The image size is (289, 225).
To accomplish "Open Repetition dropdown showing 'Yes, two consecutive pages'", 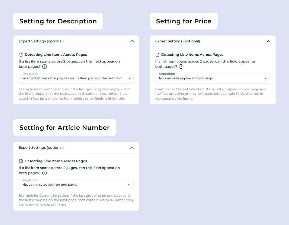I will coord(76,78).
